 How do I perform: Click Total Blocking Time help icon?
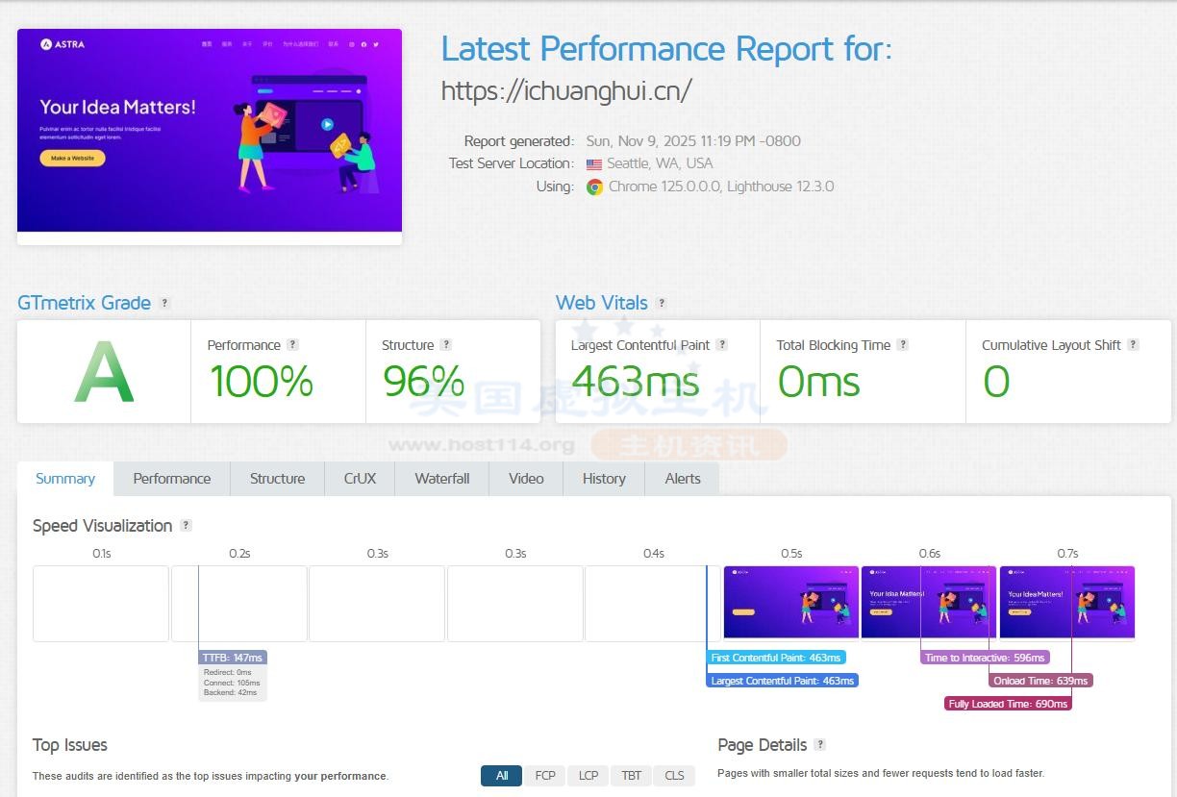pyautogui.click(x=902, y=345)
